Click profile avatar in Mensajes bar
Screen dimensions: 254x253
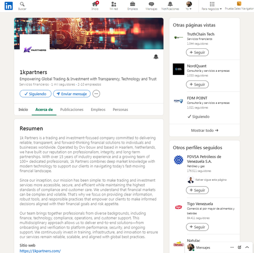pos(190,247)
